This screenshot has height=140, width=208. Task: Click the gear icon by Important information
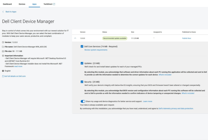(3, 55)
